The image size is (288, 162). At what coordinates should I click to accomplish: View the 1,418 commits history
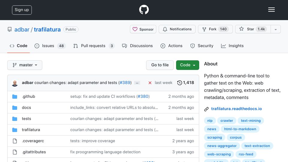(185, 83)
